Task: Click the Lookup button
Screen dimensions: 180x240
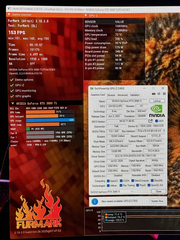Action: coord(157,101)
